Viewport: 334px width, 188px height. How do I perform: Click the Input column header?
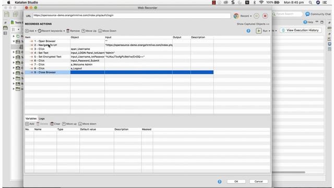point(138,37)
